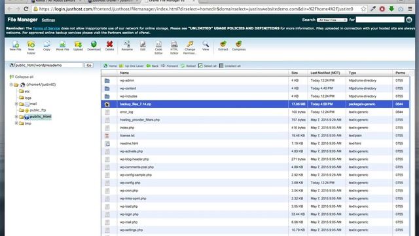Click the Compress toolbar icon
Image resolution: width=419 pixels, height=236 pixels.
tap(238, 45)
